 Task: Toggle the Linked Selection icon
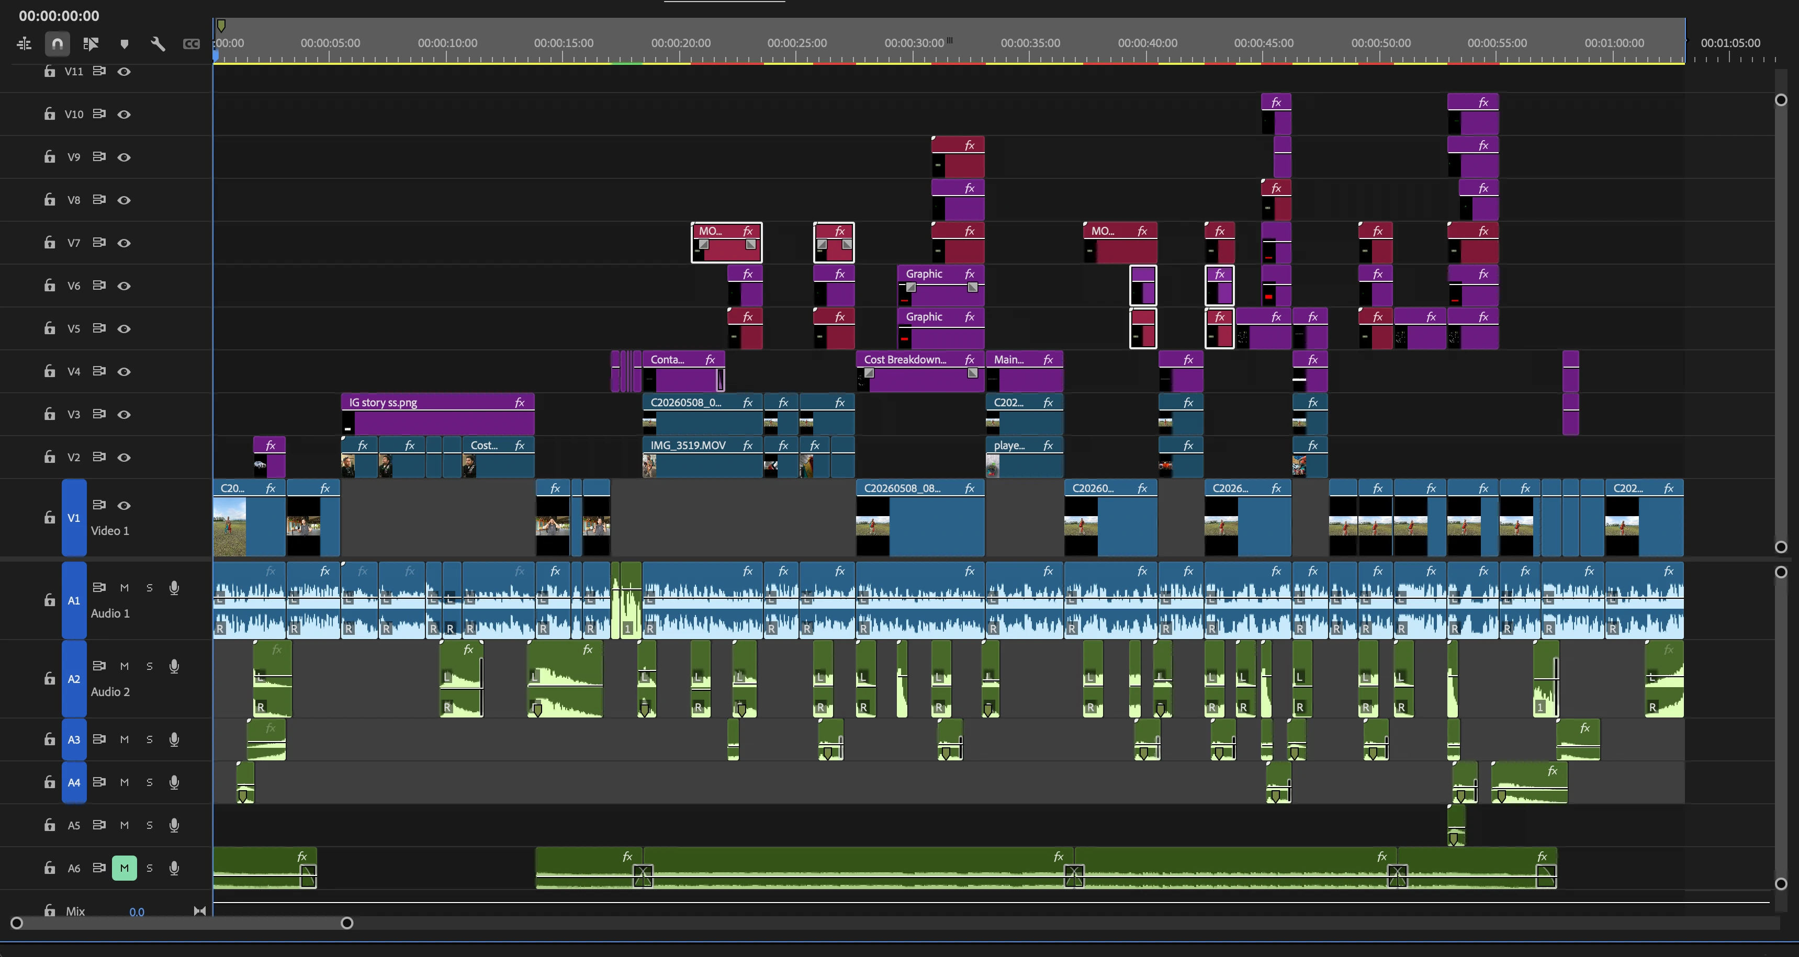pos(91,44)
